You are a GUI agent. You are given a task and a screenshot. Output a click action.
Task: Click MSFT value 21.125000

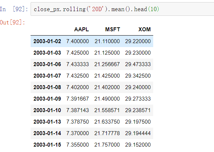point(107,53)
